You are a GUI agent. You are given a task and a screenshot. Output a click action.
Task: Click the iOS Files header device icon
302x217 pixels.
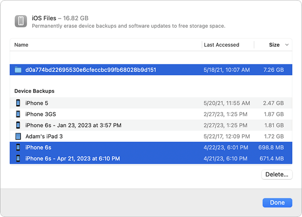[x=21, y=22]
